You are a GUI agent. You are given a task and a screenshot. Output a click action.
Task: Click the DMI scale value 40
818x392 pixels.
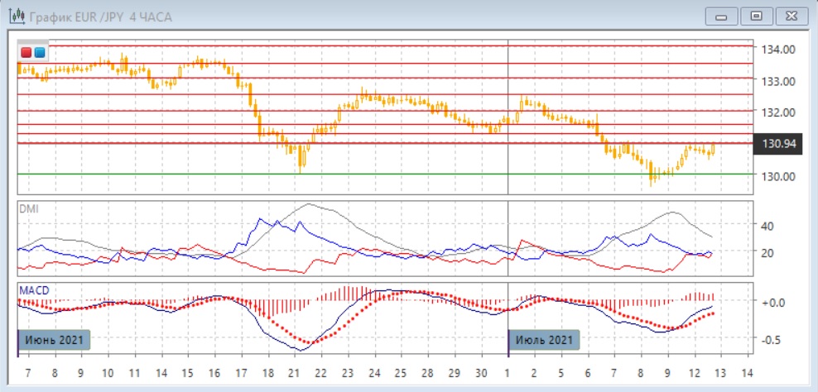[766, 226]
